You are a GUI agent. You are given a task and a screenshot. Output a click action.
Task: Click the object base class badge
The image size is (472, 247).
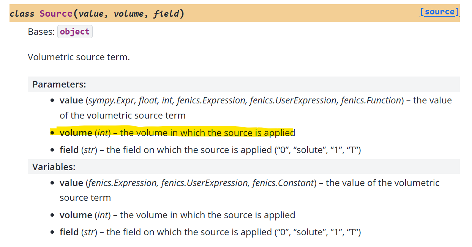(x=75, y=32)
